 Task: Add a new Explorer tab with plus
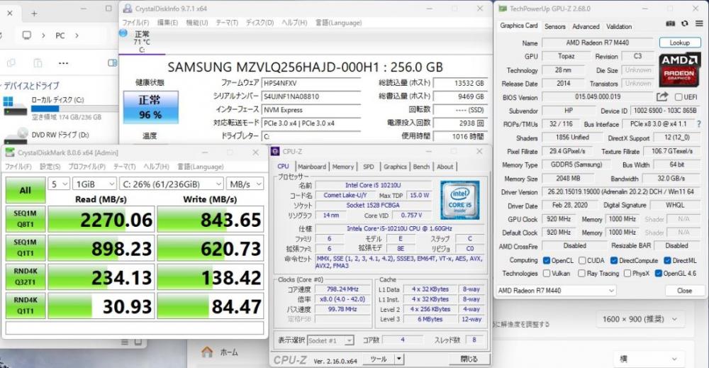tap(34, 13)
